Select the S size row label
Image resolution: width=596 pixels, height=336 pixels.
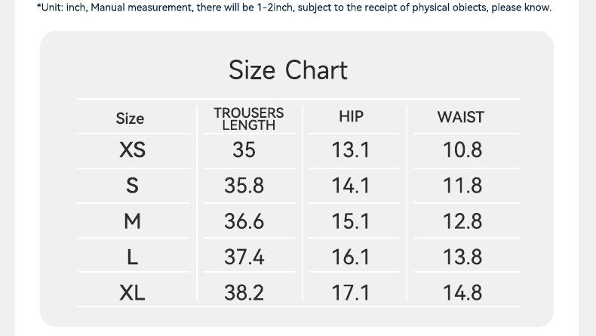click(132, 186)
